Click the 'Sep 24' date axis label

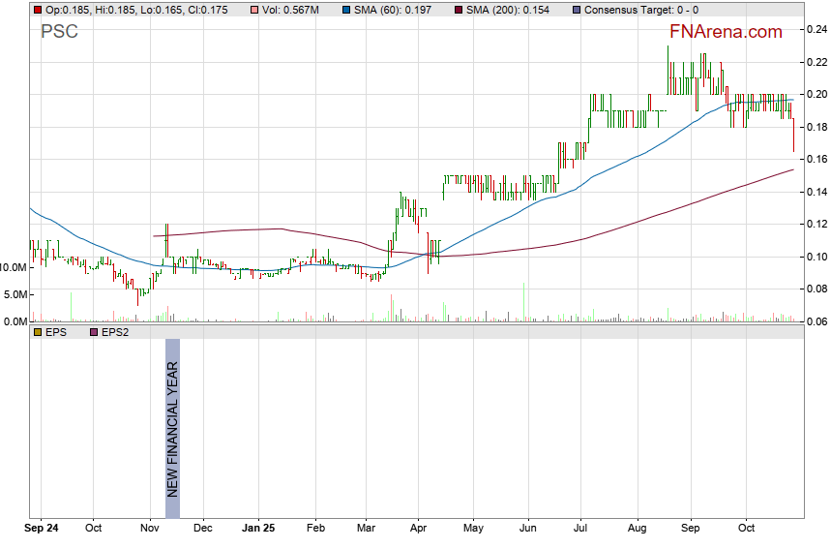click(x=43, y=530)
